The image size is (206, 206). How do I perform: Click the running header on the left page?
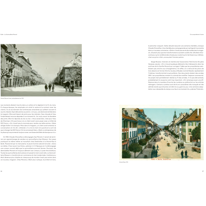click(9, 35)
